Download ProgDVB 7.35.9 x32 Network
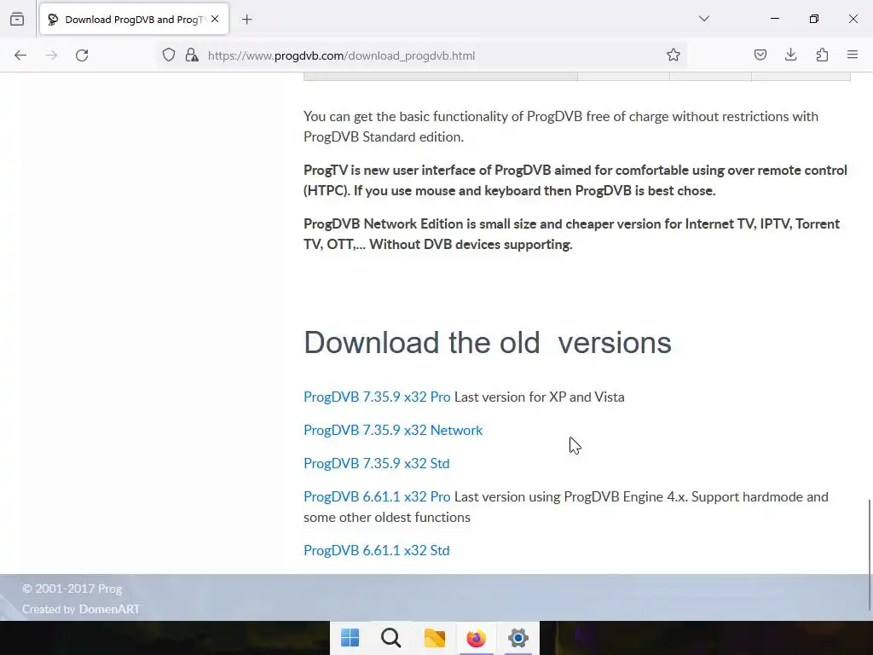This screenshot has width=873, height=655. [393, 431]
